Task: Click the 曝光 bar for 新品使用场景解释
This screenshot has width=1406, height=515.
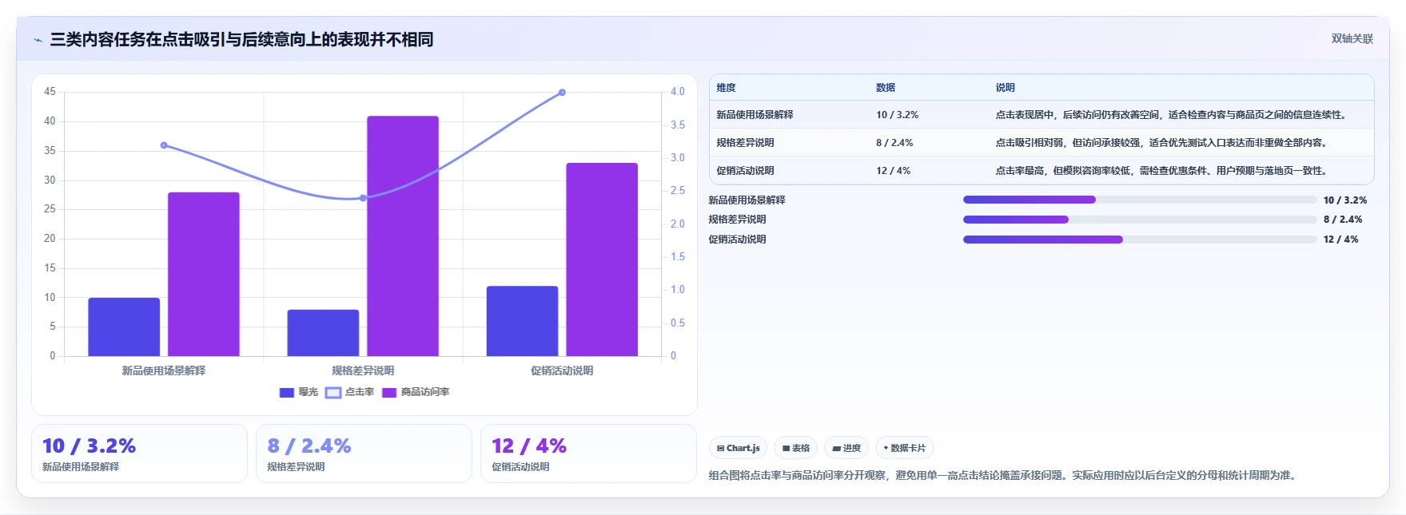Action: click(x=124, y=327)
